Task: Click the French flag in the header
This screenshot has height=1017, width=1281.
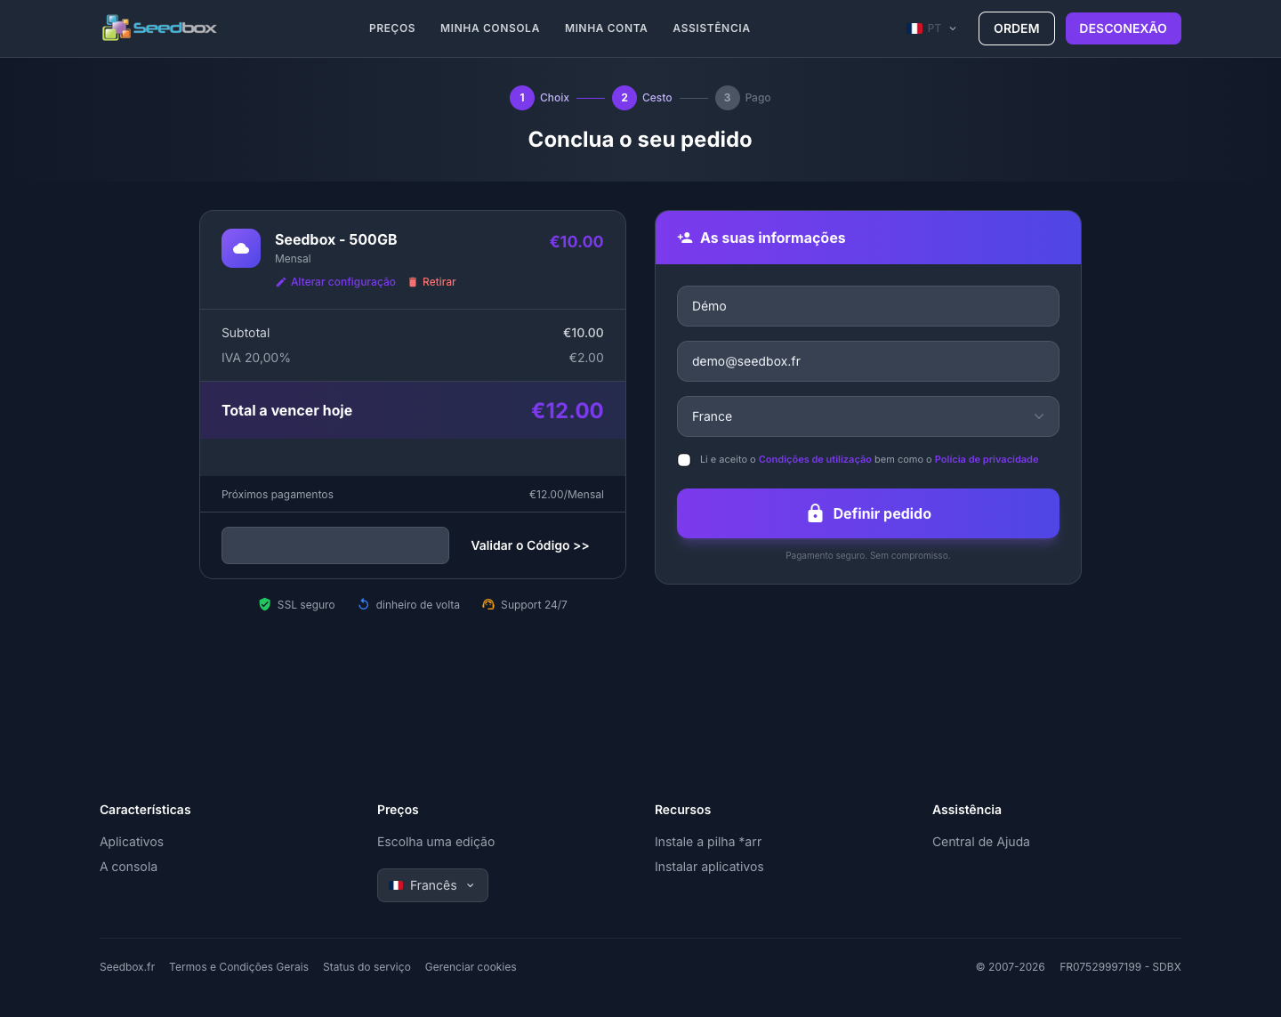Action: (x=915, y=28)
